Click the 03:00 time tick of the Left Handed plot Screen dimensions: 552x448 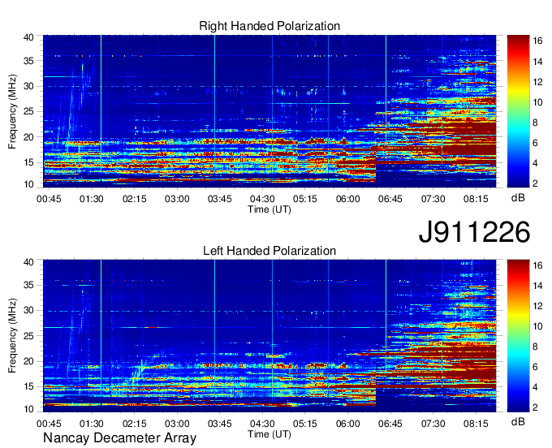coord(177,424)
